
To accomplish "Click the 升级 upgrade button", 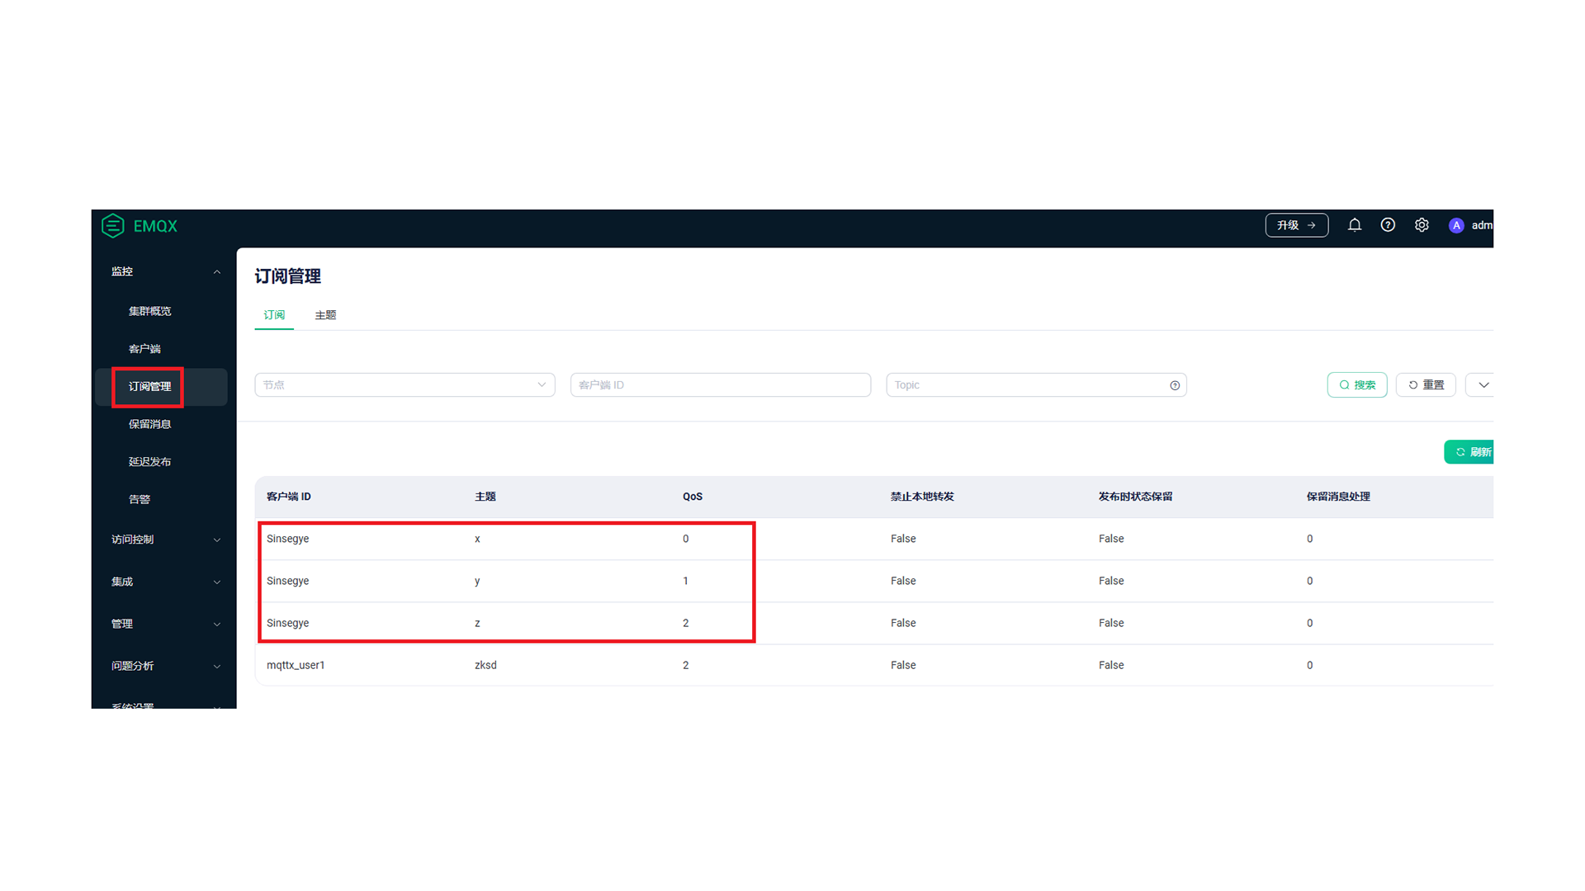I will click(x=1297, y=225).
